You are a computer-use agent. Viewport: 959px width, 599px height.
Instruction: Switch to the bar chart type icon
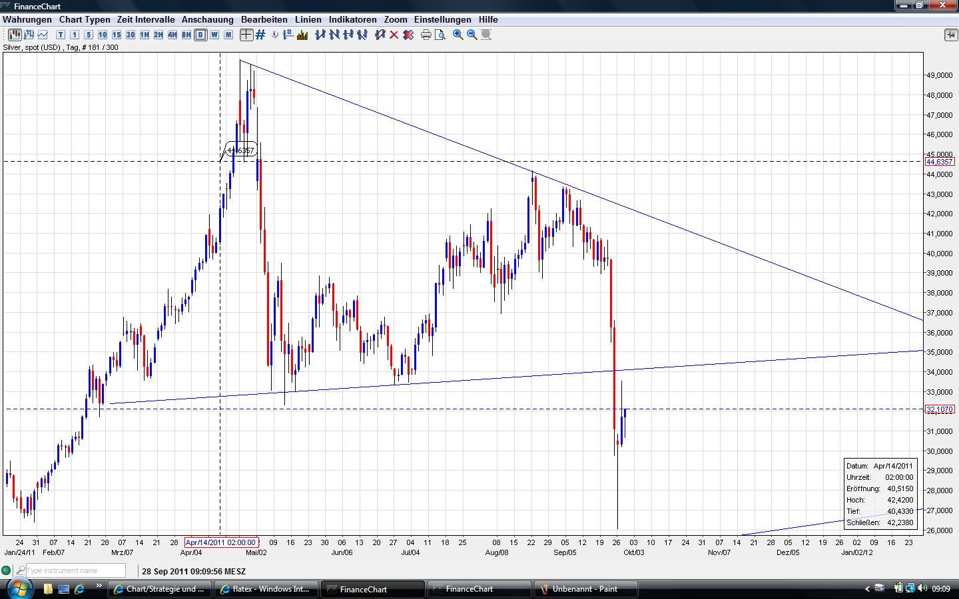(x=29, y=35)
